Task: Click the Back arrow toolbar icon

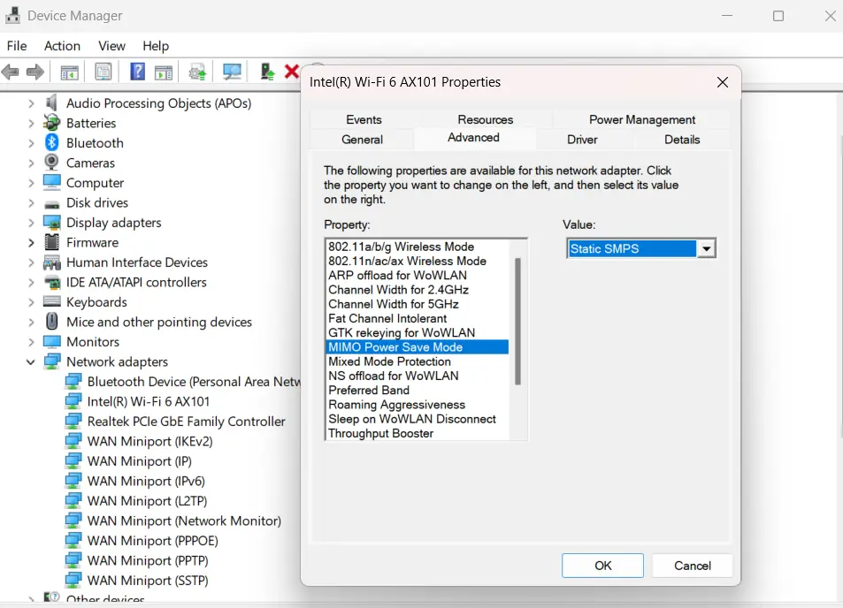Action: (x=11, y=72)
